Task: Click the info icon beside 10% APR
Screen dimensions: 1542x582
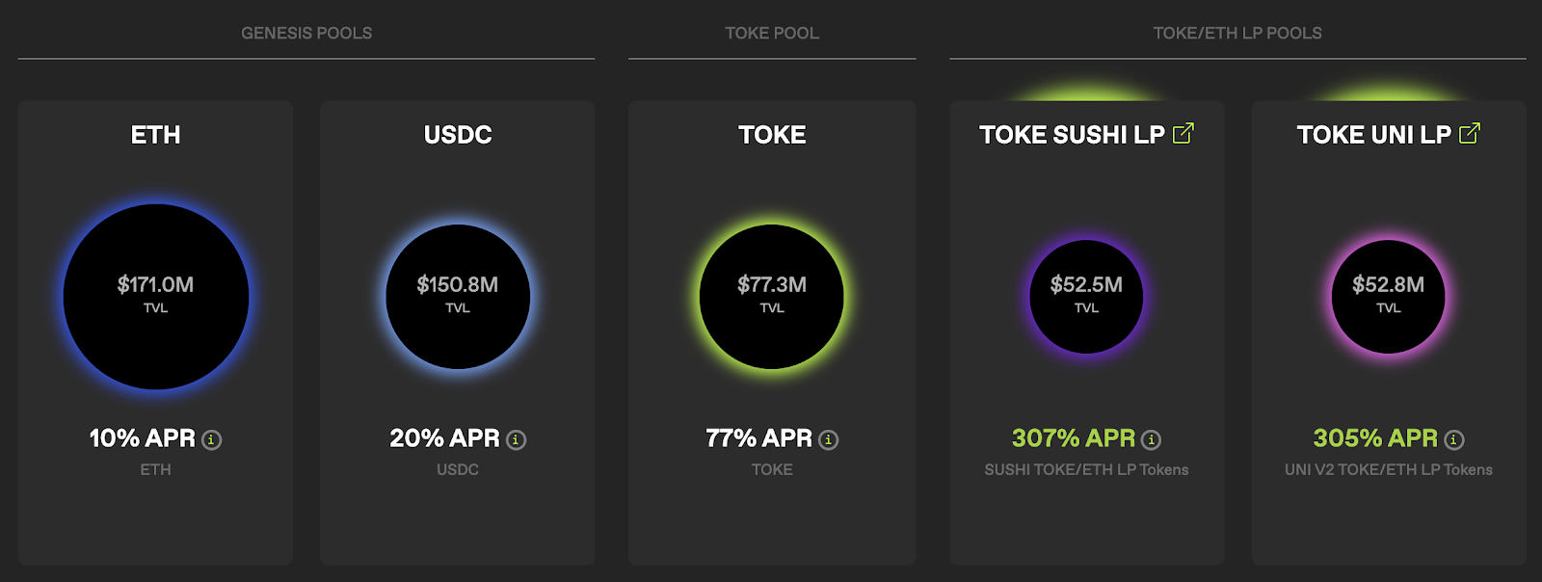Action: (212, 440)
